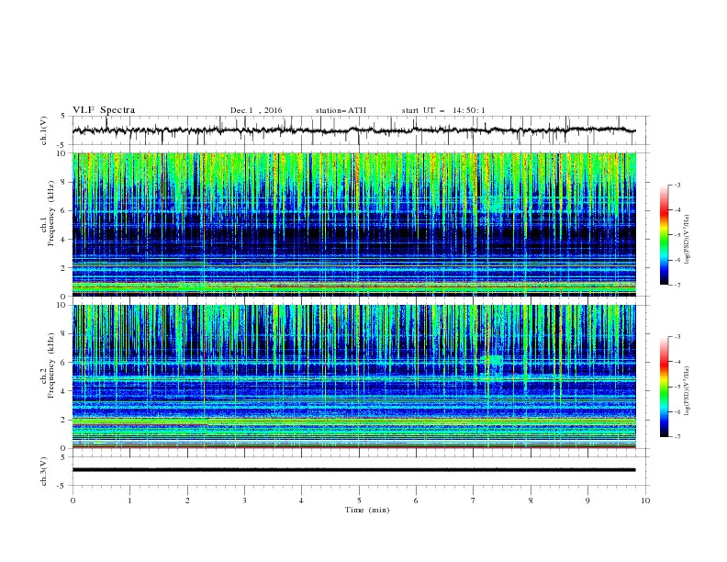The height and width of the screenshot is (562, 727).
Task: Click time axis tick label "5"
Action: coord(359,500)
